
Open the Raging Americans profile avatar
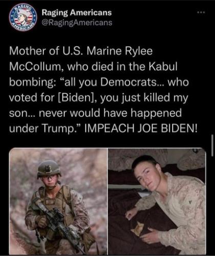[23, 17]
